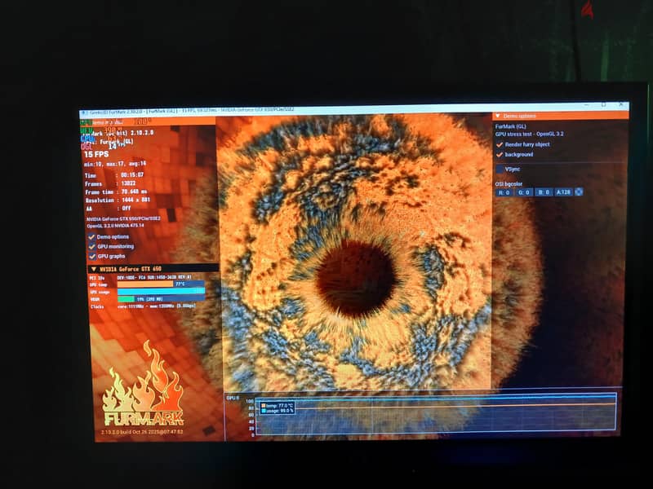Click the G: 0 color value field
653x489 pixels.
524,192
